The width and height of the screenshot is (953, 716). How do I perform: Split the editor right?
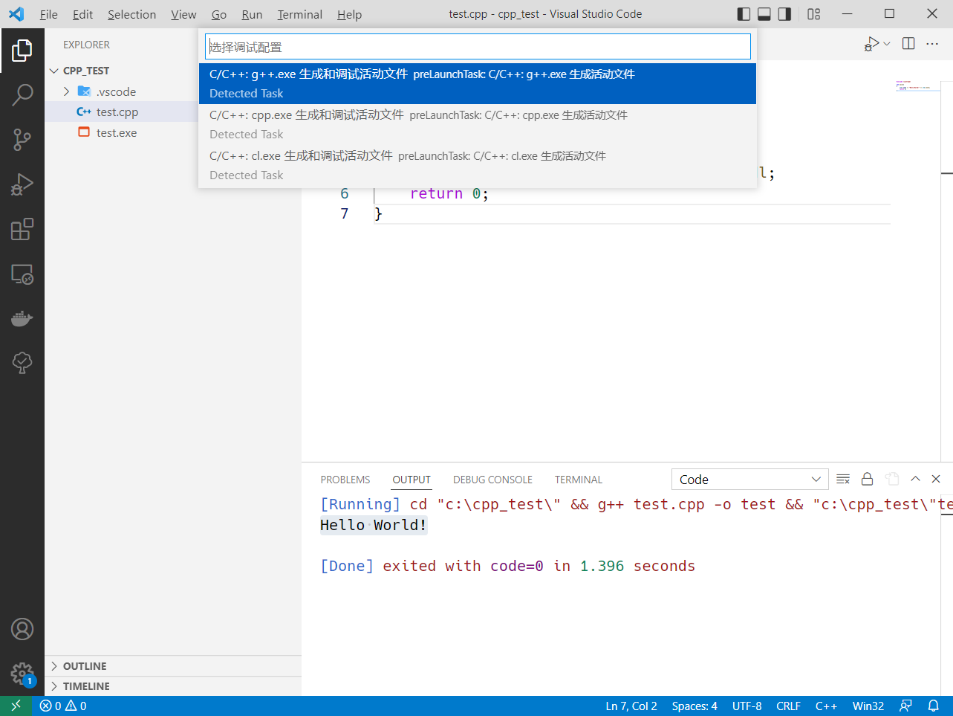[908, 44]
